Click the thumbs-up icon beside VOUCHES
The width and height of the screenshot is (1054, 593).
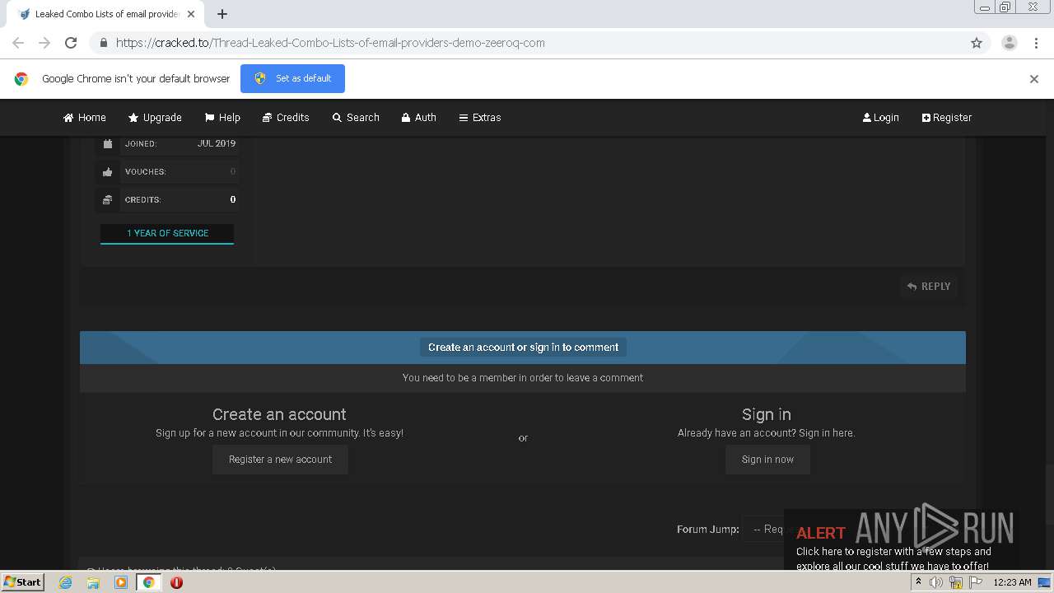point(107,171)
